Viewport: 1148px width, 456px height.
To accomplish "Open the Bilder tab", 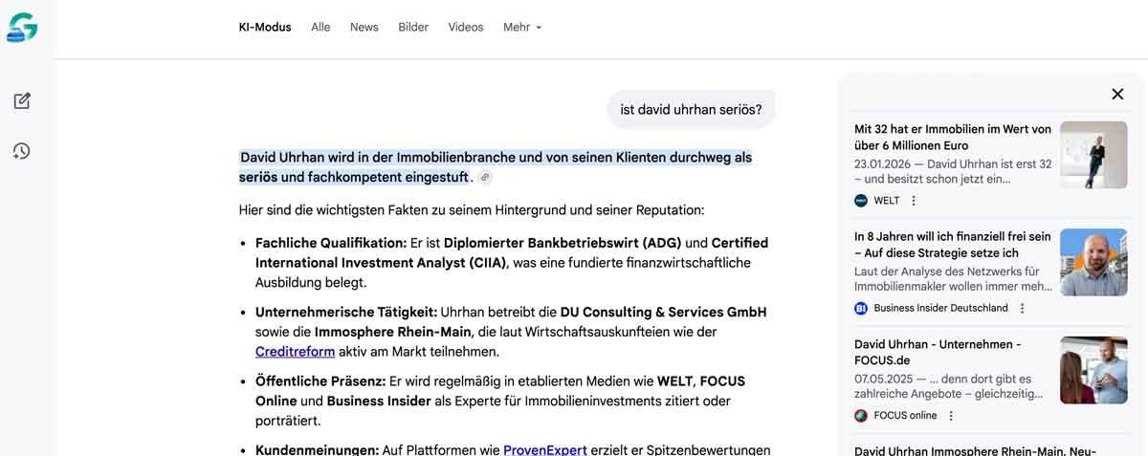I will (x=413, y=27).
